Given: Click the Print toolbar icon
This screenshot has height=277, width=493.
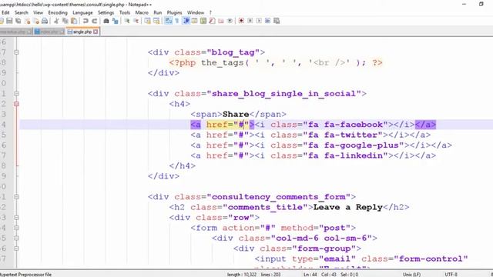Looking at the screenshot, I should pos(45,21).
